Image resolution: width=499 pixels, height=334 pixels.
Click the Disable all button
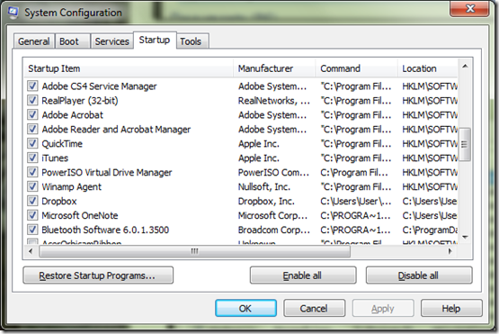419,275
